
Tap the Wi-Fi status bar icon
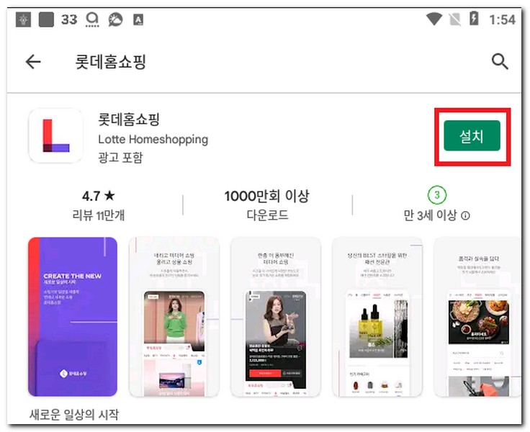pyautogui.click(x=434, y=19)
